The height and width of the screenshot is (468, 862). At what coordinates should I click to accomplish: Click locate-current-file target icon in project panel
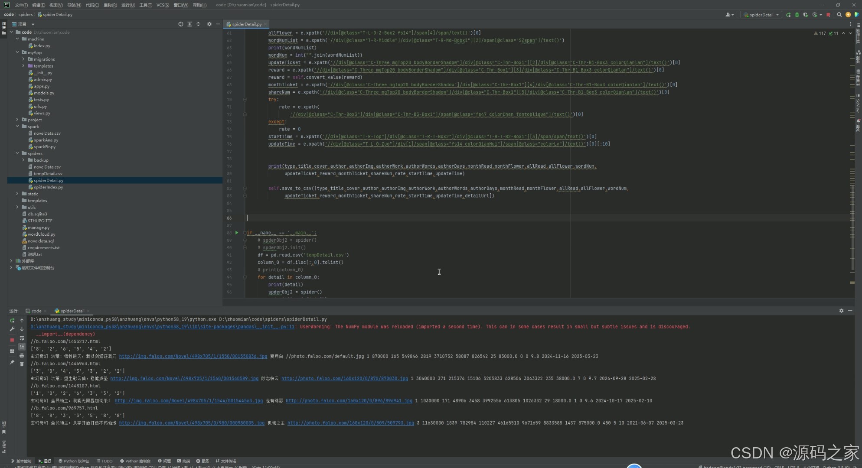pyautogui.click(x=181, y=24)
